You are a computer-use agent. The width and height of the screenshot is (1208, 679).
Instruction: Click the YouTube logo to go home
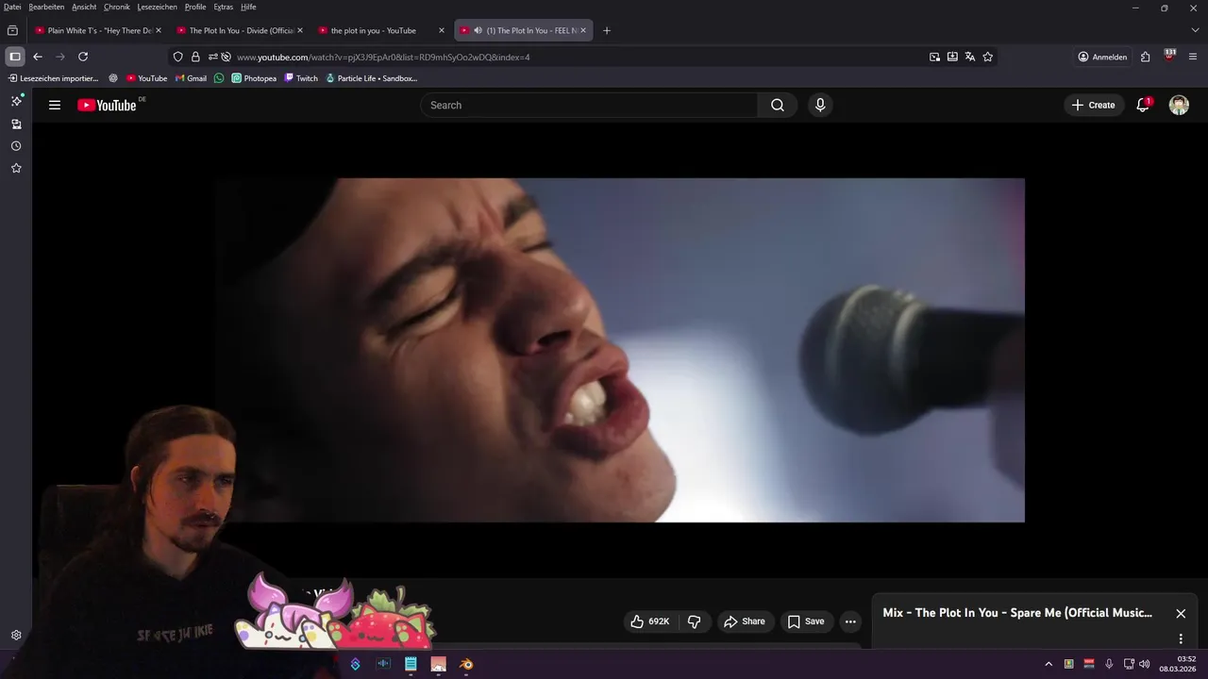click(107, 105)
